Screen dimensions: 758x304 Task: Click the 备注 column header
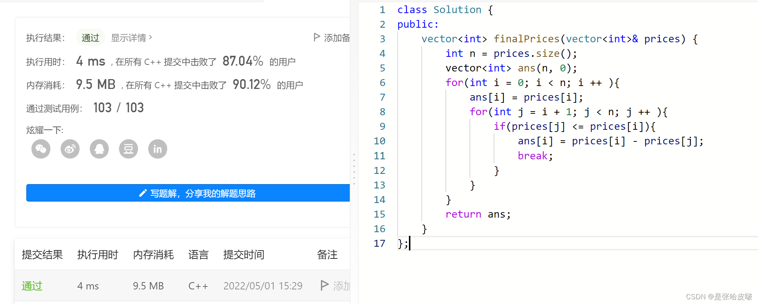tap(328, 254)
